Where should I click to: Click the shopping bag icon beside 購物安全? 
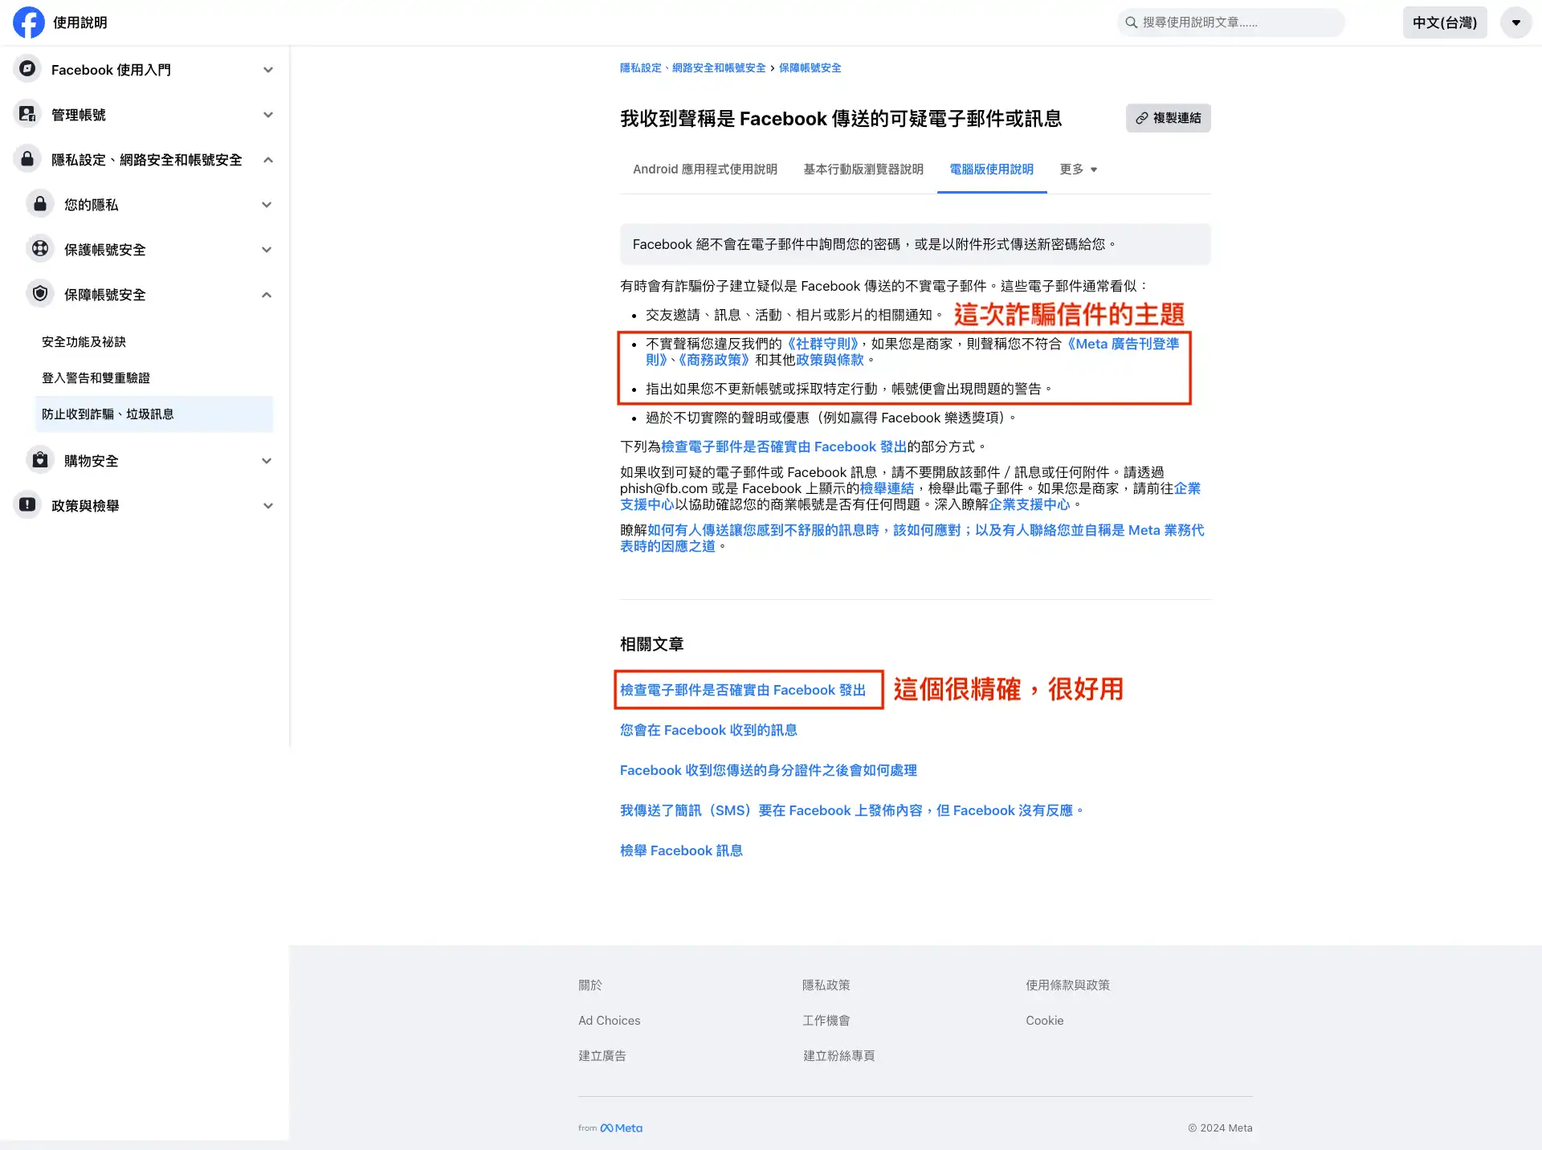pos(40,460)
